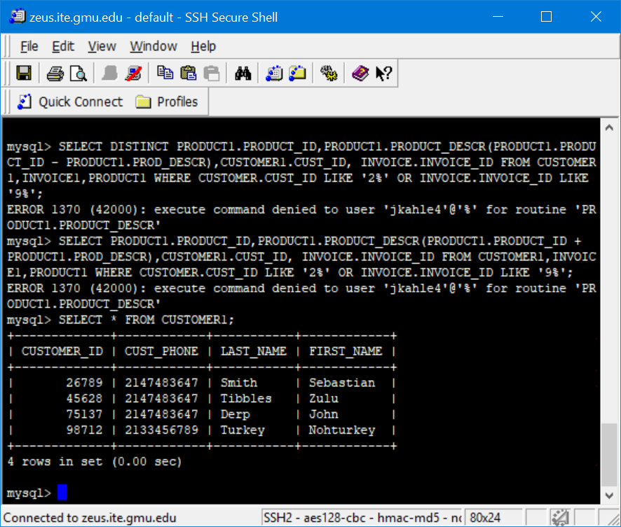Click customer ID 75137

(x=84, y=414)
